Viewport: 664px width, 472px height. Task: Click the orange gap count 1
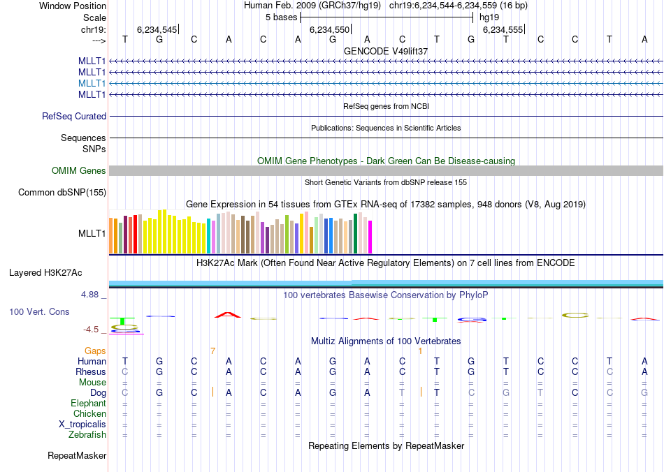[420, 351]
